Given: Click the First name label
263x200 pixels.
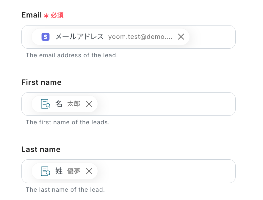Looking at the screenshot, I should [41, 82].
